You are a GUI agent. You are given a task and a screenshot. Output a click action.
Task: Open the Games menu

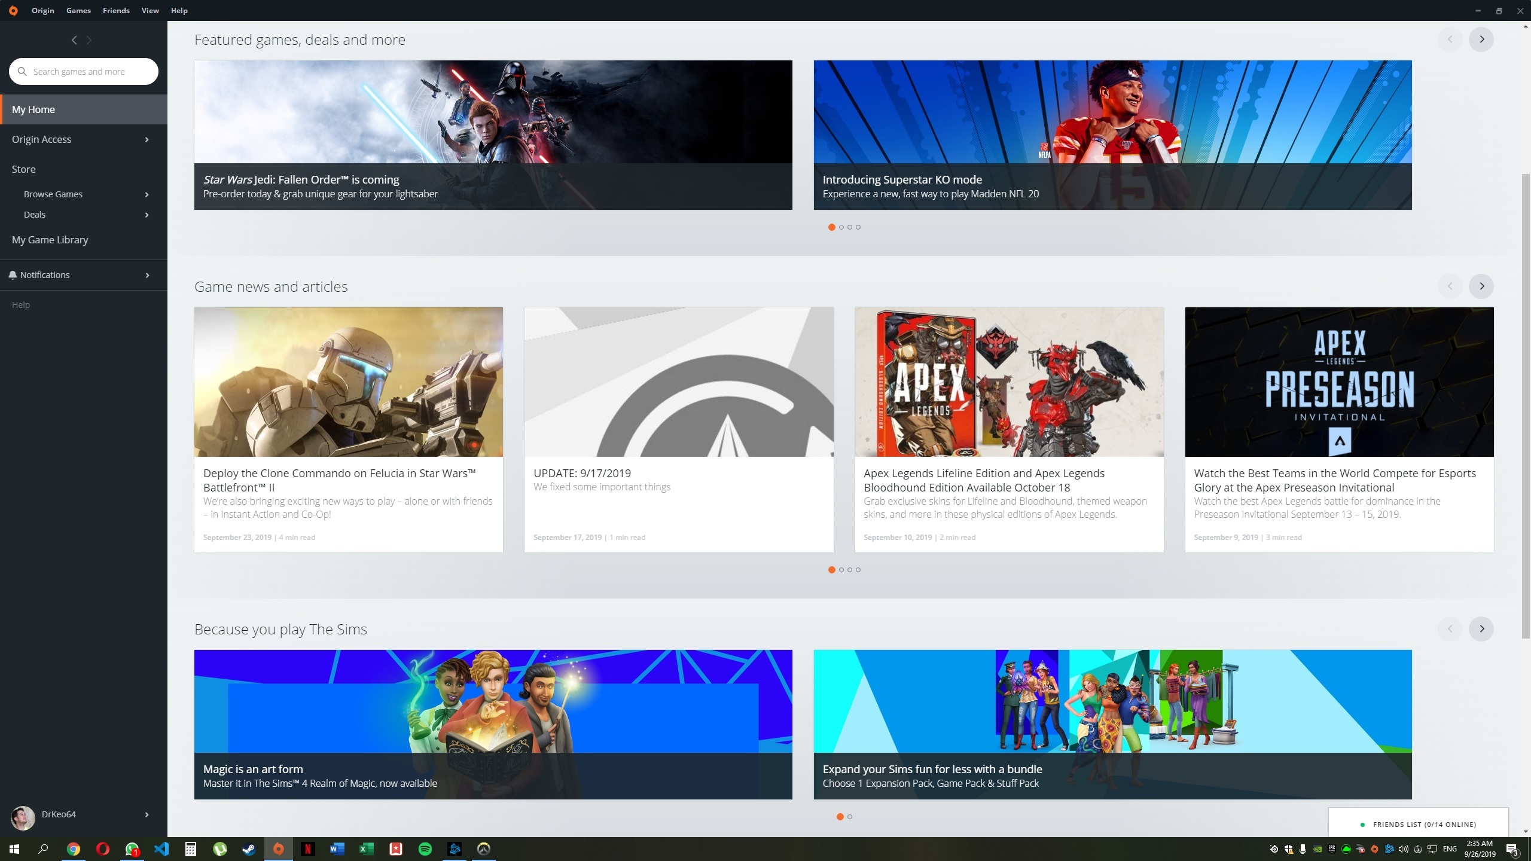pyautogui.click(x=78, y=10)
